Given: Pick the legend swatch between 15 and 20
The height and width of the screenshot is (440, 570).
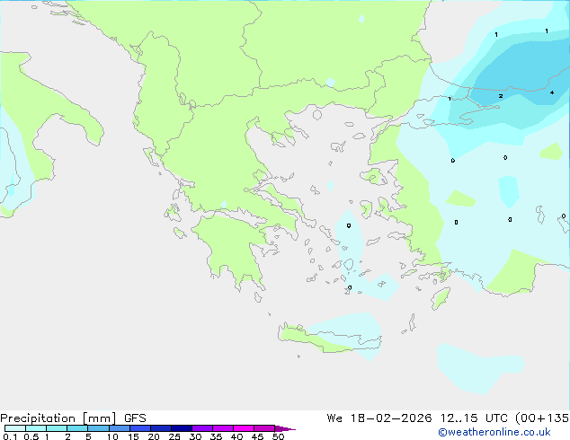Looking at the screenshot, I should (x=140, y=428).
